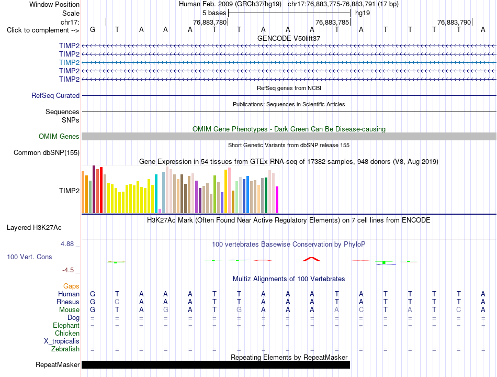This screenshot has height=377, width=497.
Task: Click the 76,883,790 ruler position
Action: click(454, 22)
